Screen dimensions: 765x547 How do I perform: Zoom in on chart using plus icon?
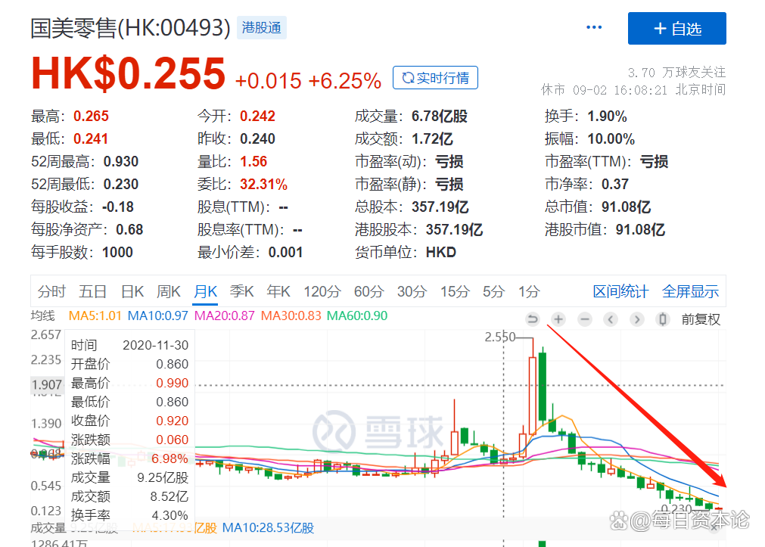[558, 319]
